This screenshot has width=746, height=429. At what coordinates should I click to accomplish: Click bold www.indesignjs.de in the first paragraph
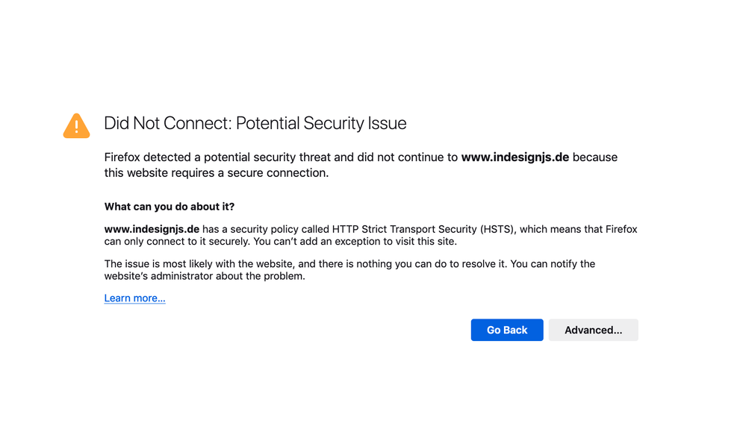(x=515, y=157)
